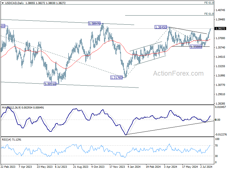
Task: Select the 1.30910 bottom price label
Action: click(x=50, y=84)
